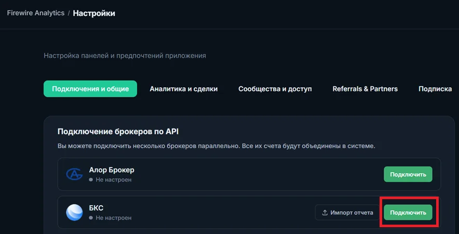Connect Алор Брокер via Подключить button
This screenshot has width=459, height=234.
tap(408, 174)
